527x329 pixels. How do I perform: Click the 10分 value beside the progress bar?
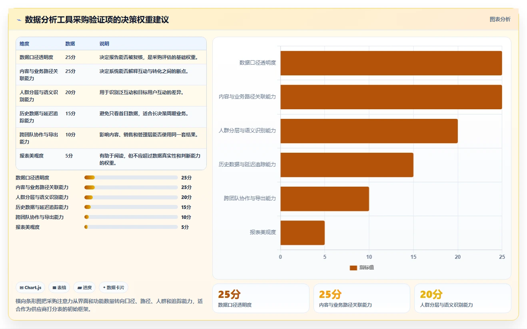coord(186,217)
